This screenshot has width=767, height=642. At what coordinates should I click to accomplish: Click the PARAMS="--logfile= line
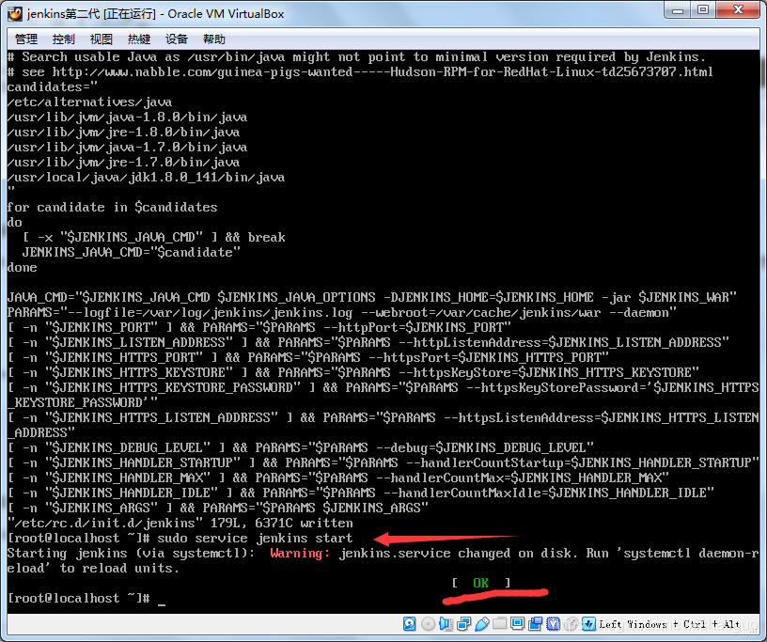click(341, 313)
